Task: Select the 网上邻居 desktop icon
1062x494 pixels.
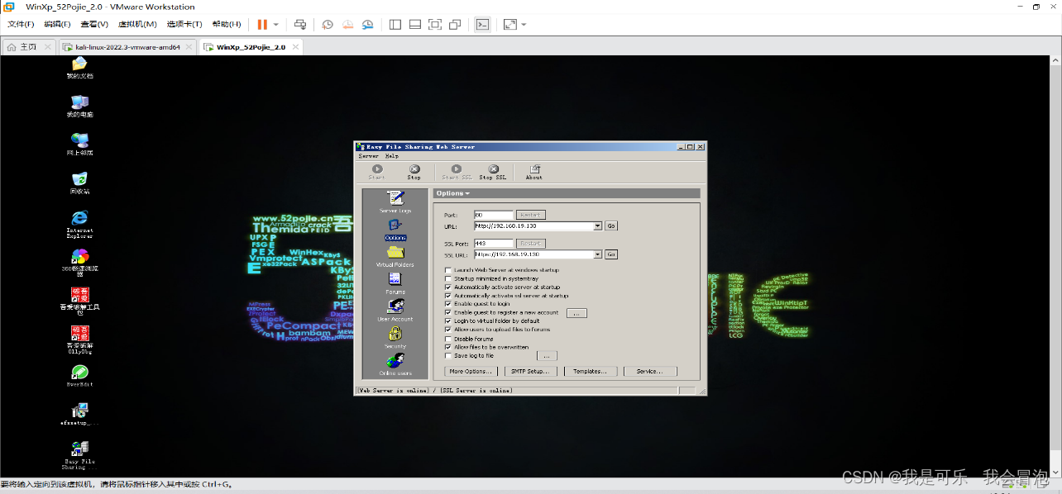Action: tap(79, 144)
